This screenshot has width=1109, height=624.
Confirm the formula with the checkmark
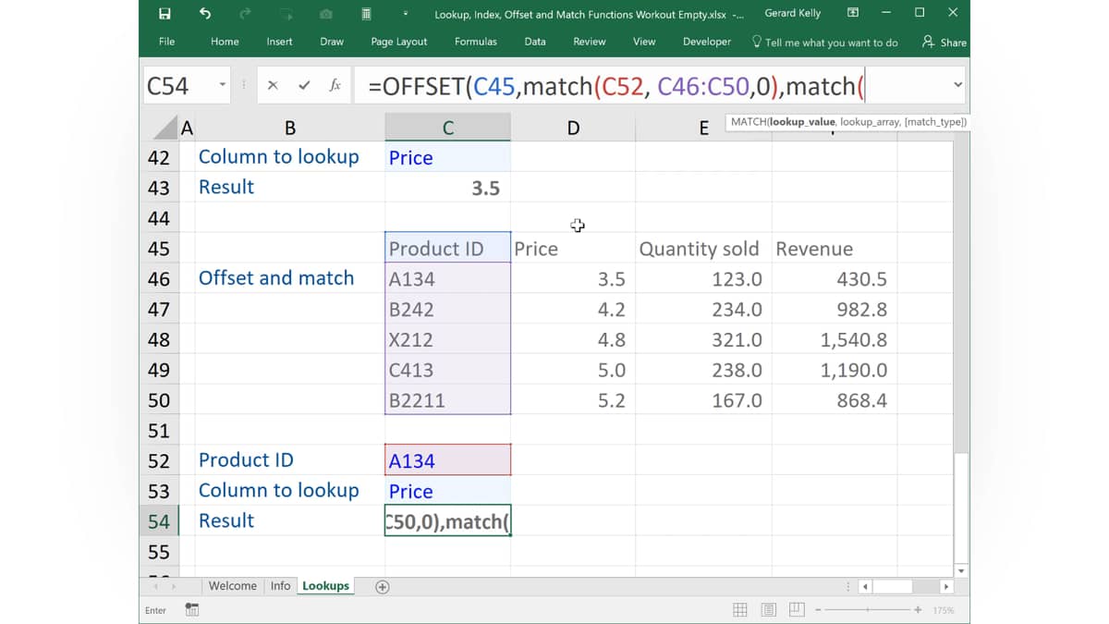click(x=304, y=85)
